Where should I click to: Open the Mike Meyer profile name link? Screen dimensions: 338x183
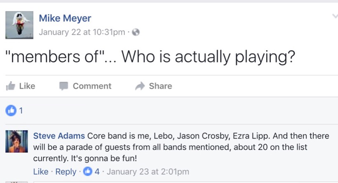(65, 18)
